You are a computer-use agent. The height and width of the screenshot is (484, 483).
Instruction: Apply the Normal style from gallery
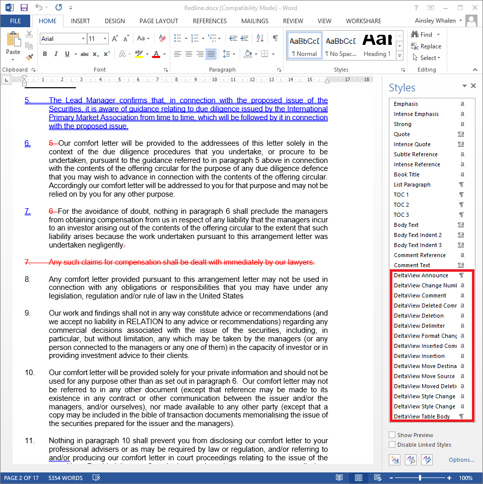(304, 45)
